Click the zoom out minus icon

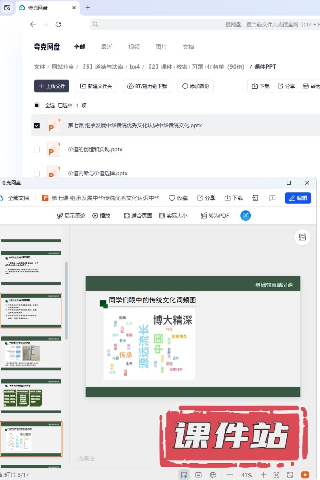pos(230,475)
